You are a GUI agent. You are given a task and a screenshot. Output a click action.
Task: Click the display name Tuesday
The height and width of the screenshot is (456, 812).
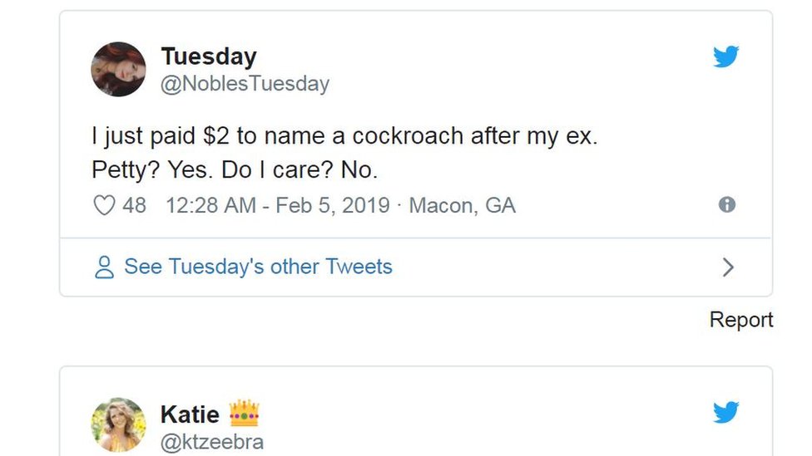208,56
